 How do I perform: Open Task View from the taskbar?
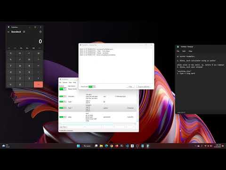(96, 146)
